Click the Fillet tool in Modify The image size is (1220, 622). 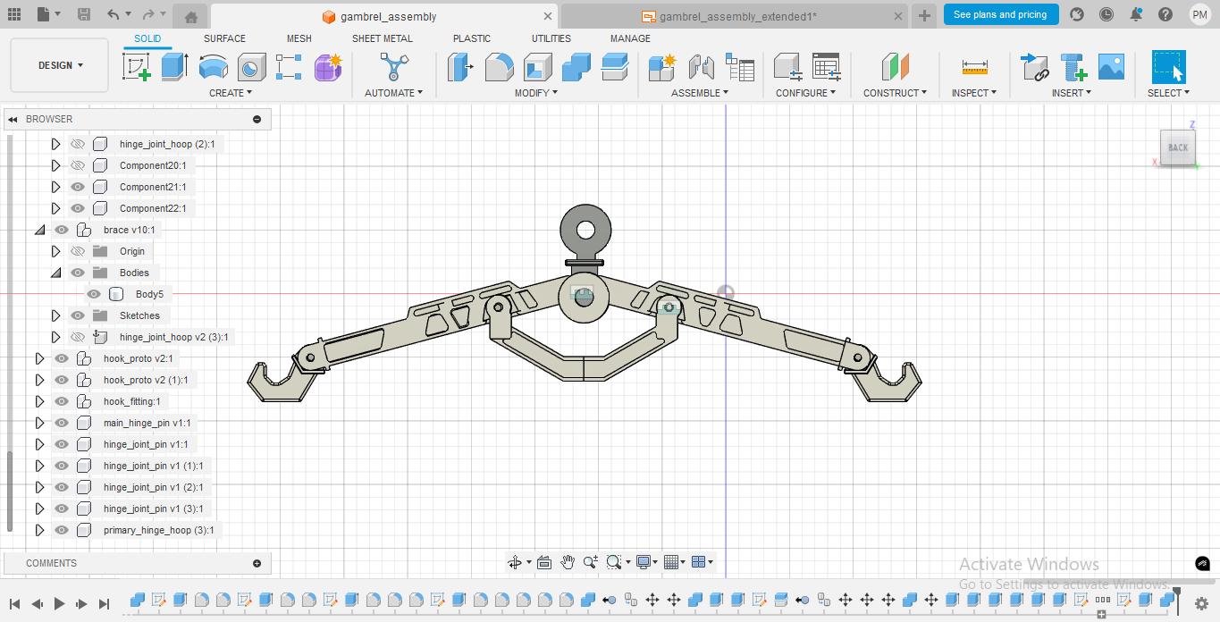(x=499, y=67)
